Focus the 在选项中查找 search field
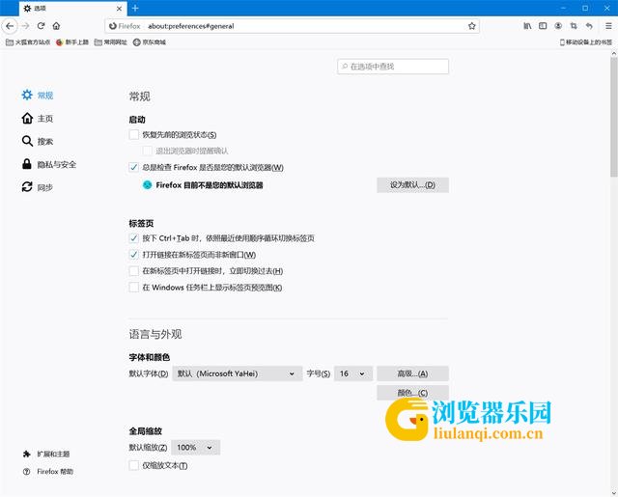The image size is (618, 497). click(393, 67)
